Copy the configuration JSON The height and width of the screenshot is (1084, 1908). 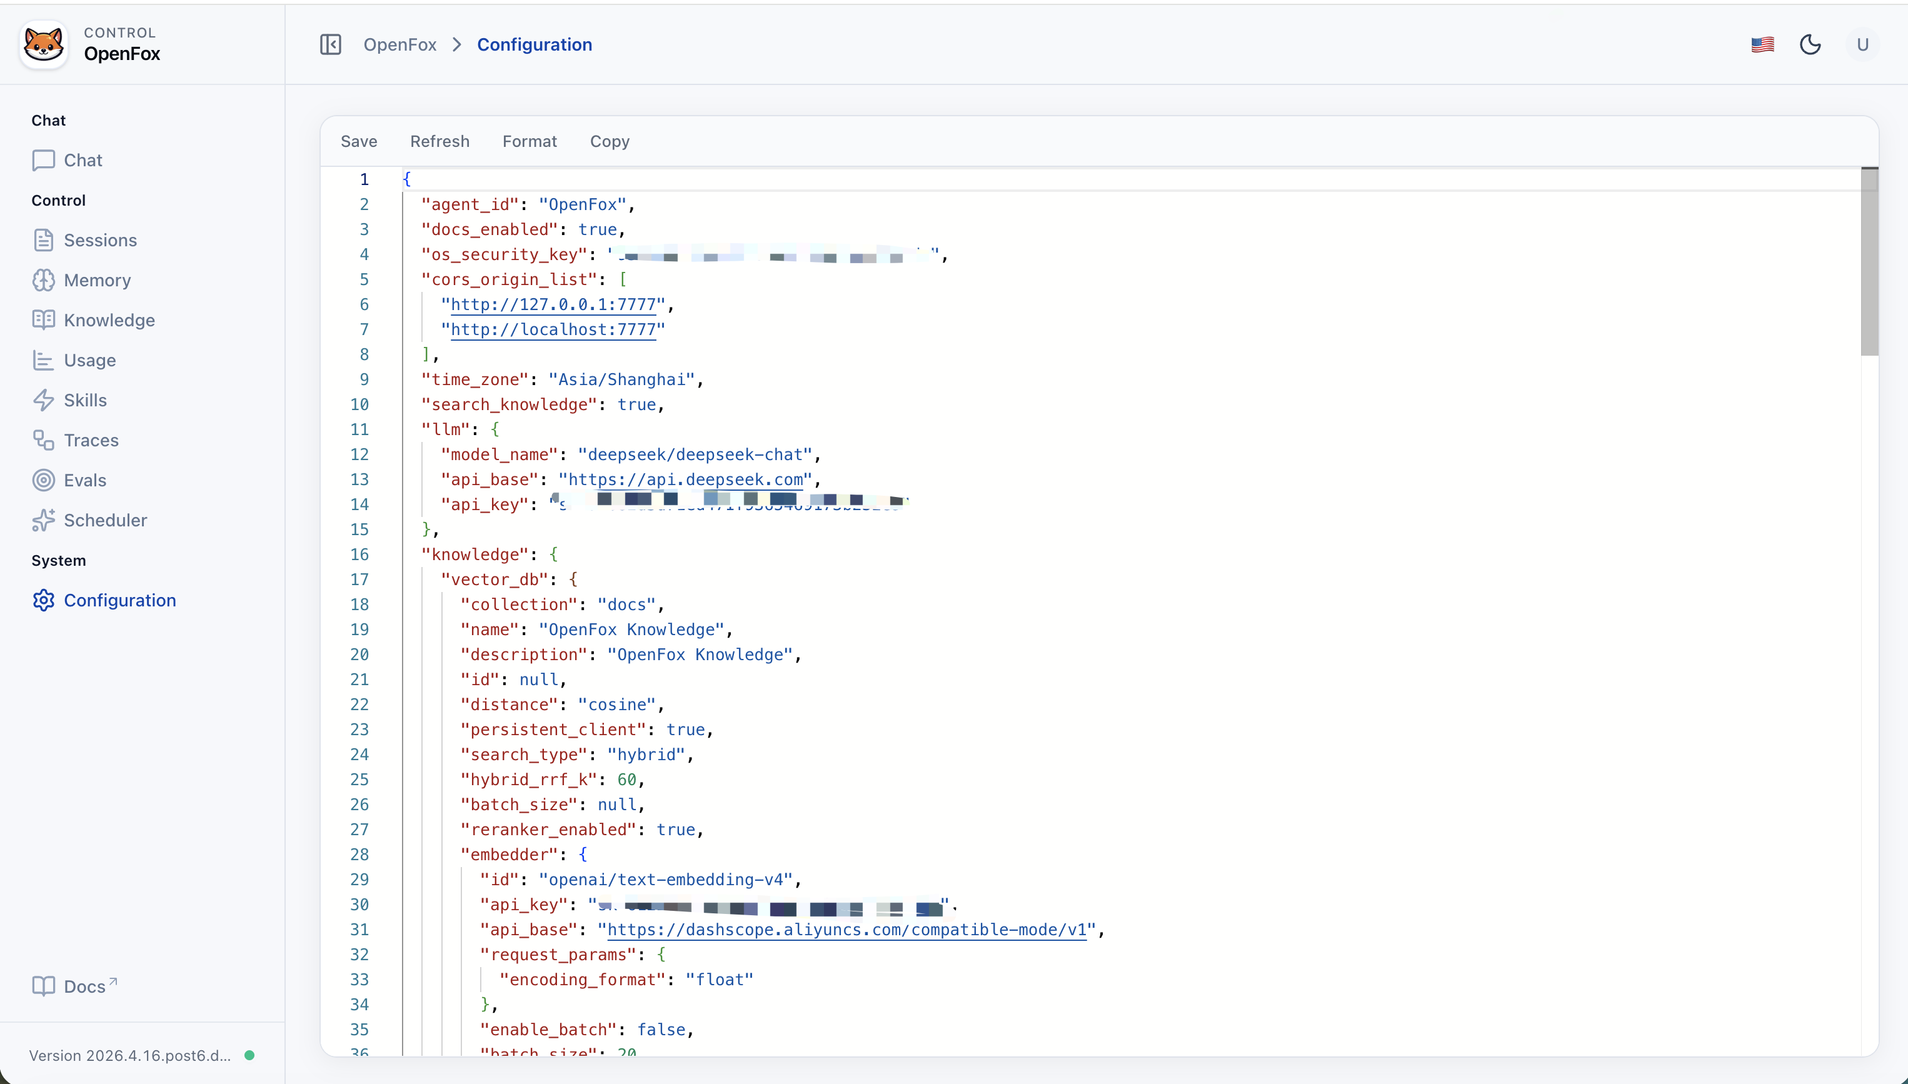tap(610, 141)
